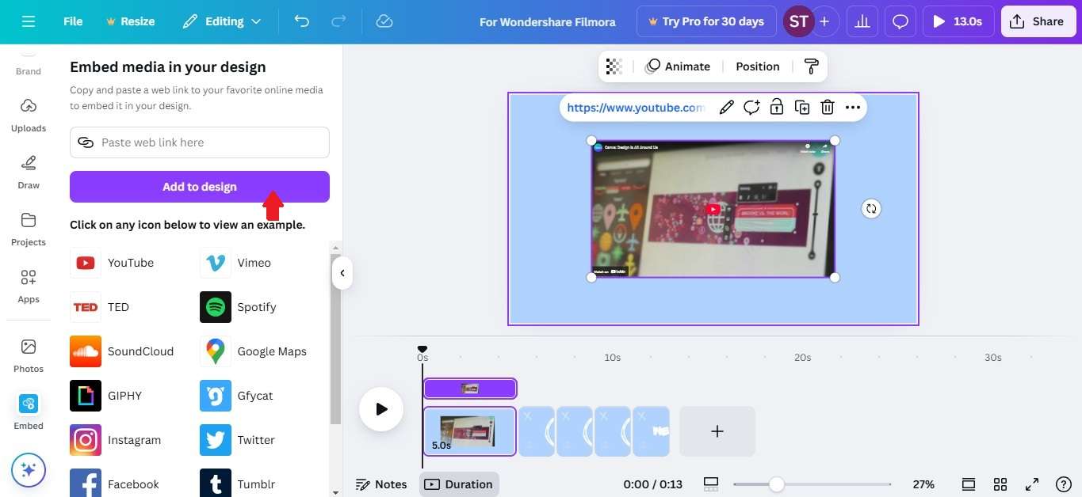1082x497 pixels.
Task: Open the Uploads sidebar tab
Action: (29, 115)
